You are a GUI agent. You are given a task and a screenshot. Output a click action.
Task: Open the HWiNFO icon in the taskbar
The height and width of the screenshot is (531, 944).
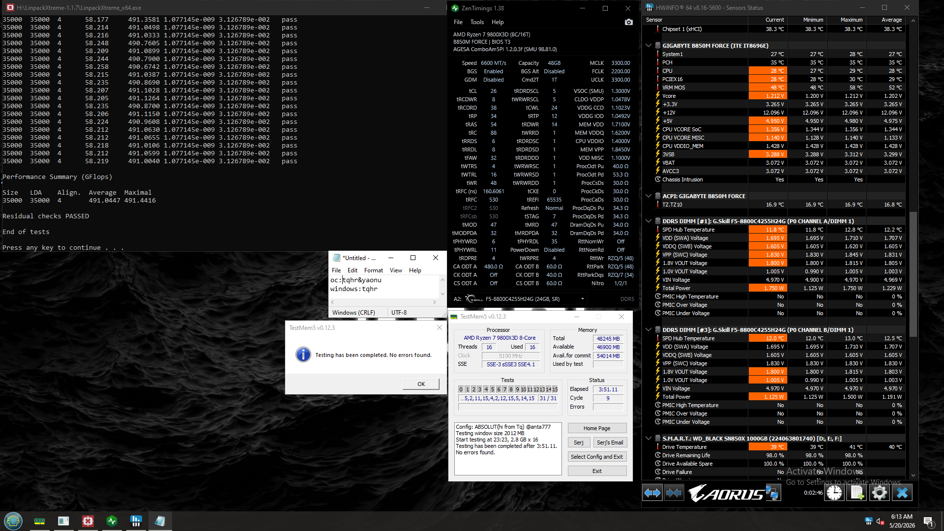point(136,521)
